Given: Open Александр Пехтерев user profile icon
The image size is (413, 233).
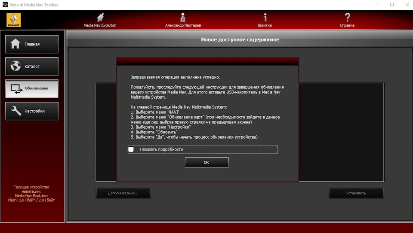Looking at the screenshot, I should (x=183, y=17).
